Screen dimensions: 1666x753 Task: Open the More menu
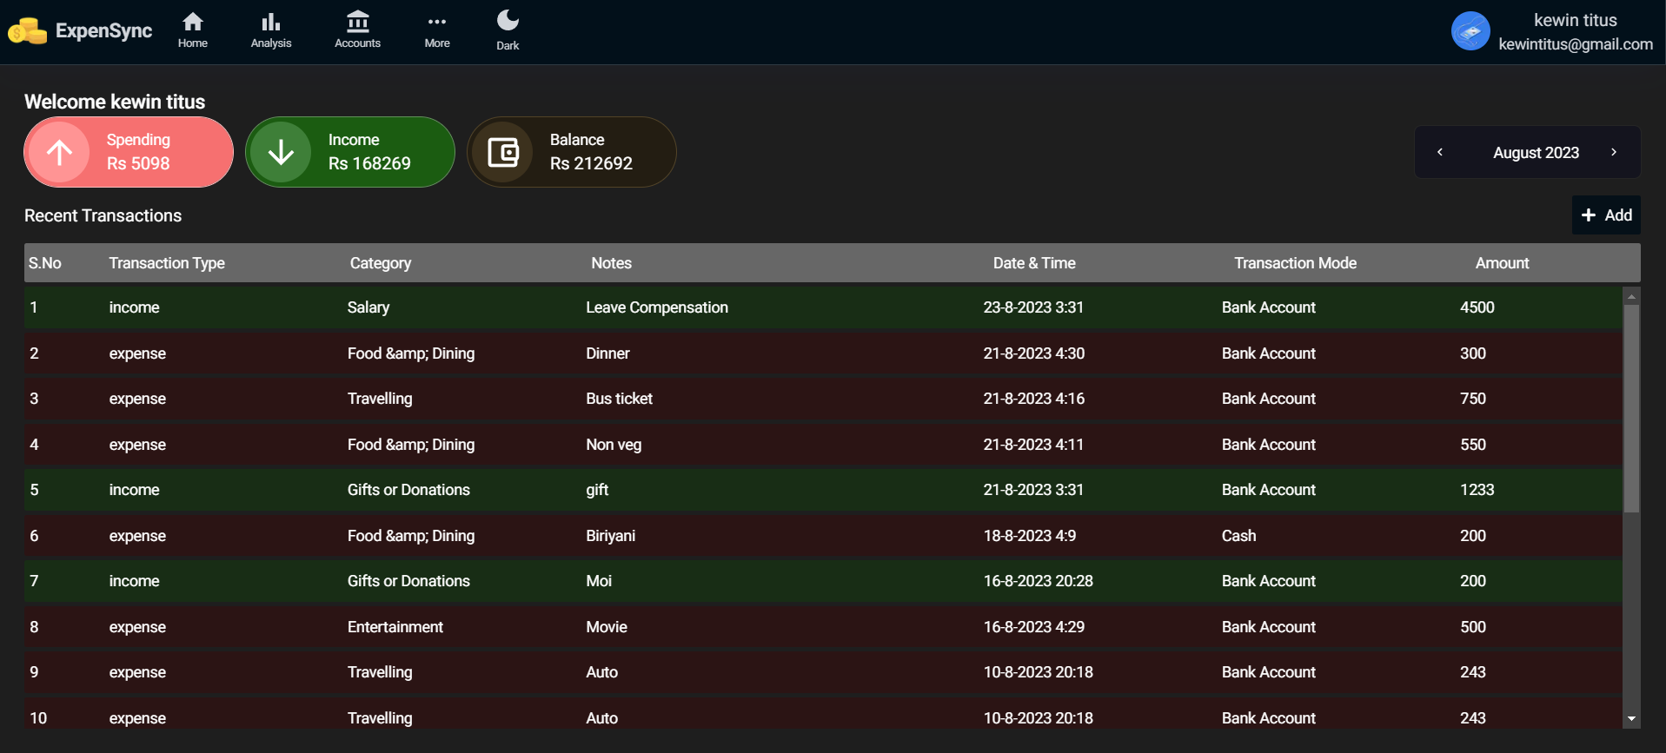click(x=437, y=30)
